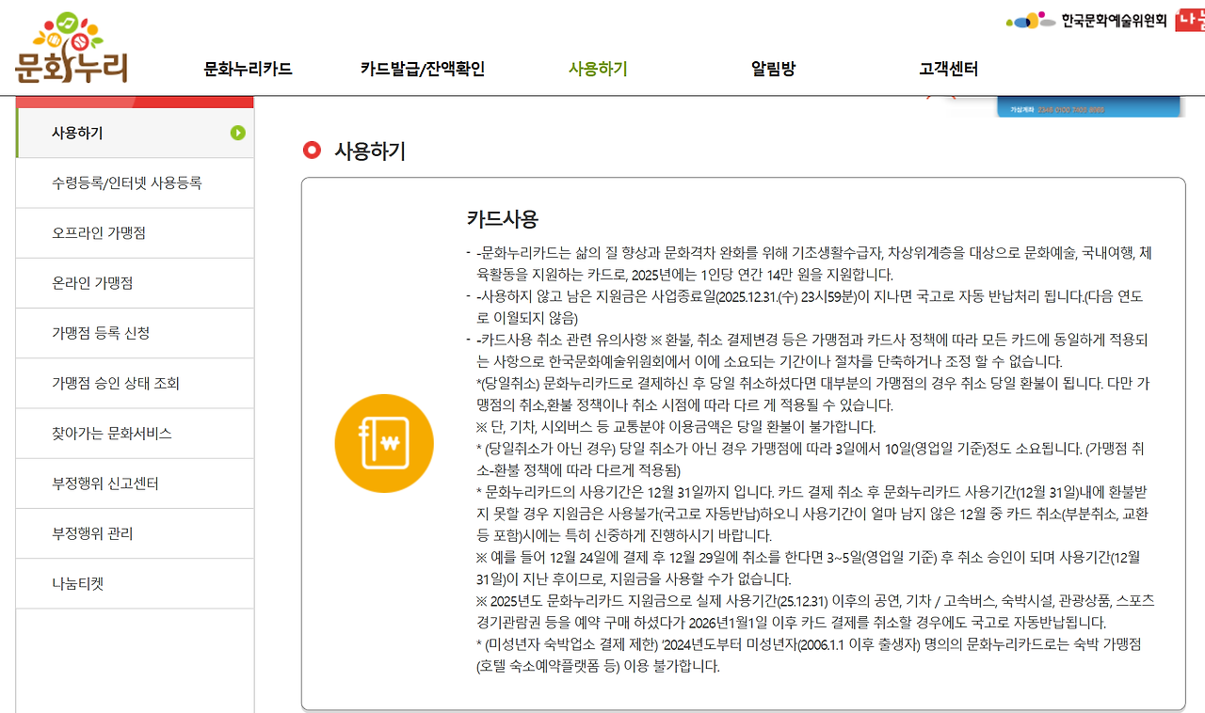The width and height of the screenshot is (1205, 713).
Task: Go to 수령등록/인터넷 사용등록 in sidebar
Action: [136, 183]
